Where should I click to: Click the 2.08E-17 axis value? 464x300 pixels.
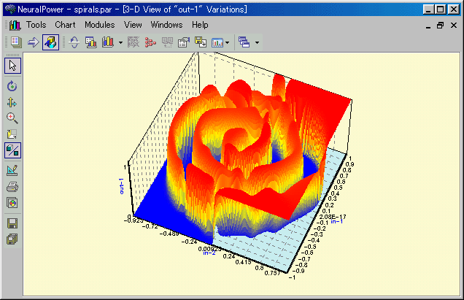(333, 217)
